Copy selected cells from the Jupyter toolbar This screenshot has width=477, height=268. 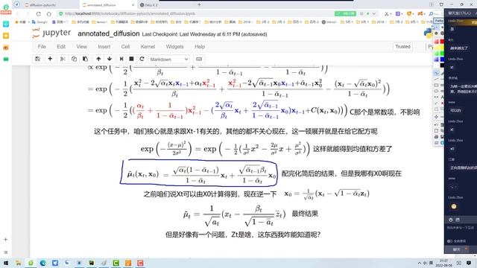click(74, 59)
